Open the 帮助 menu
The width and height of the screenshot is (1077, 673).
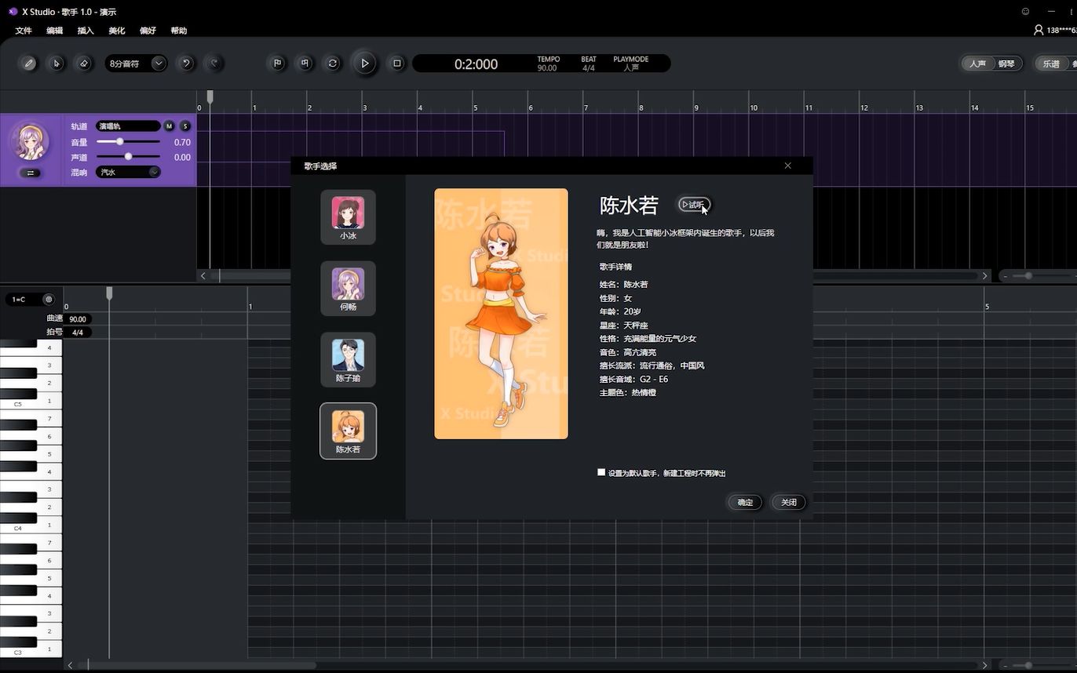click(179, 31)
